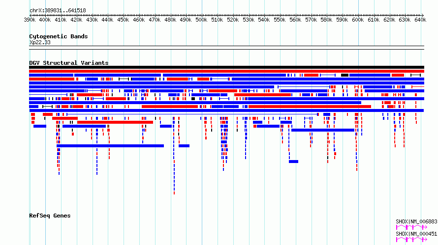The width and height of the screenshot is (438, 245).
Task: Select the Xp22.33 cytogenetic band bar
Action: tap(226, 48)
